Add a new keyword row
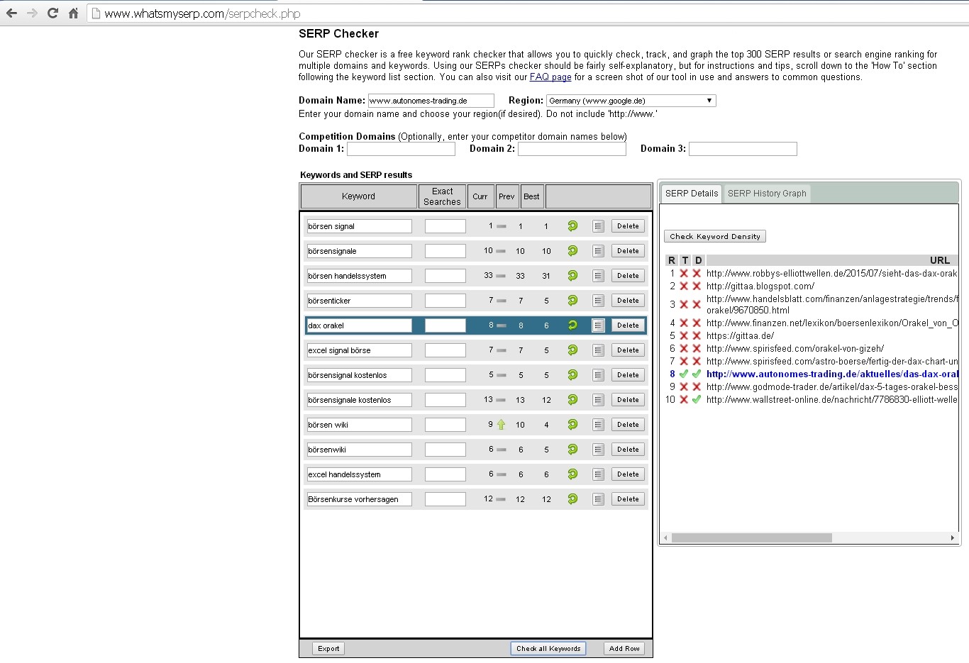Screen dimensions: 969x663 coord(624,649)
